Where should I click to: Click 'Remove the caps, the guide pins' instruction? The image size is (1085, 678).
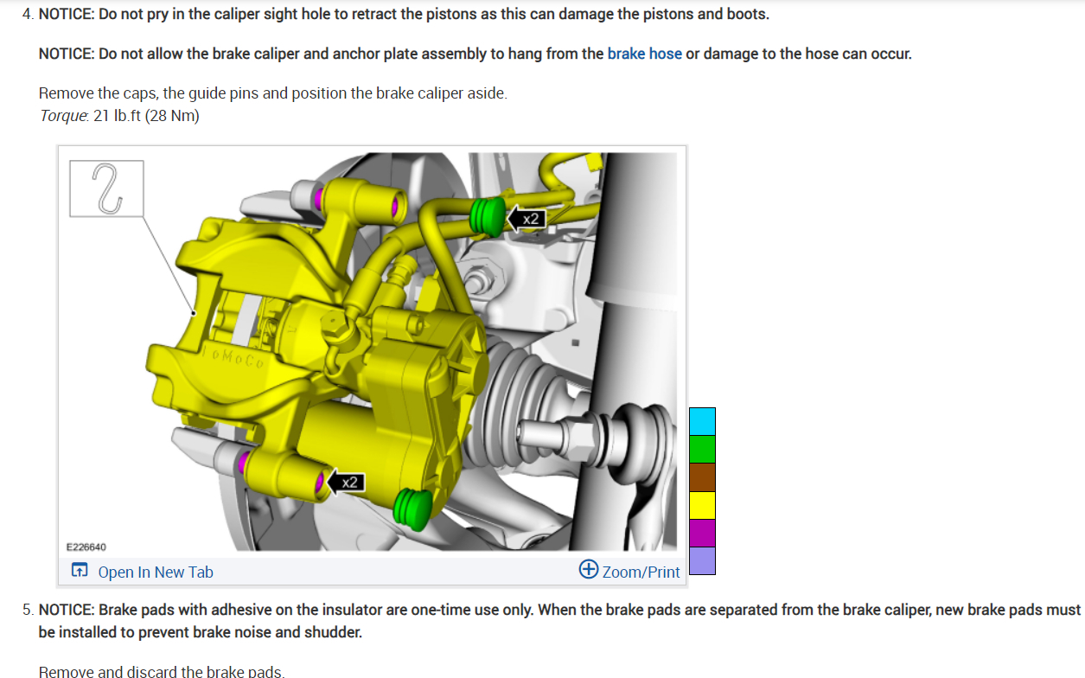[273, 93]
